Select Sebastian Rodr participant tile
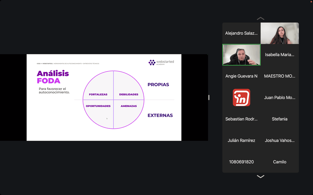The height and width of the screenshot is (195, 313). pos(241,119)
